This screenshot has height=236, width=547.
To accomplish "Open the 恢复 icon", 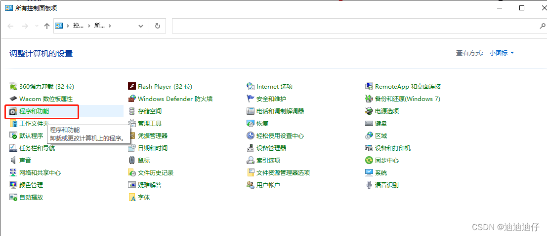I will (x=251, y=124).
